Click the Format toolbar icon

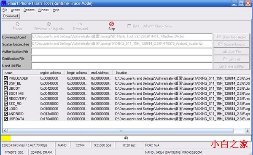[18, 24]
